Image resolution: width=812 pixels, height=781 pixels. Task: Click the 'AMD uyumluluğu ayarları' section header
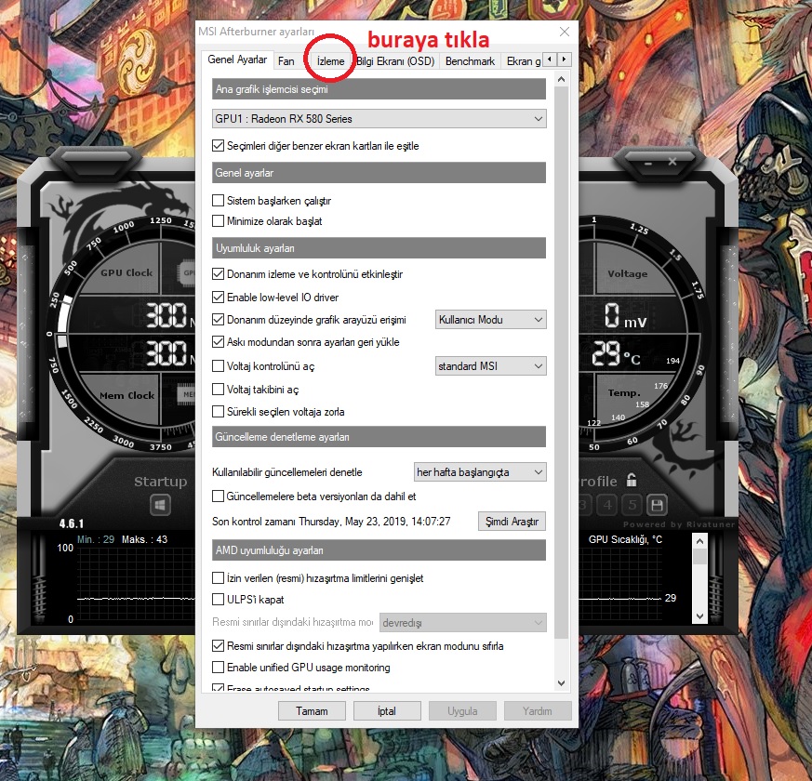[x=379, y=550]
